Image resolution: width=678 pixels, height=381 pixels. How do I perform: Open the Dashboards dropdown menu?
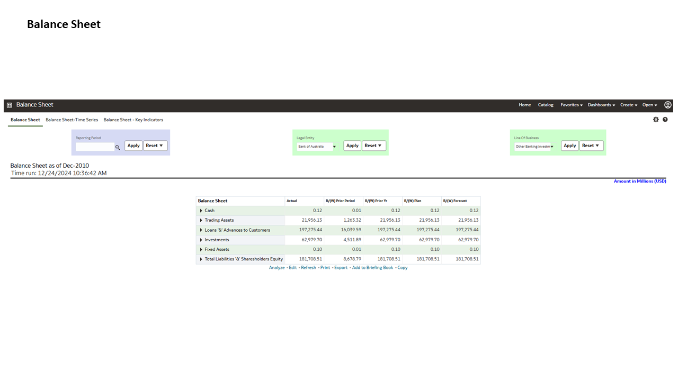[601, 105]
